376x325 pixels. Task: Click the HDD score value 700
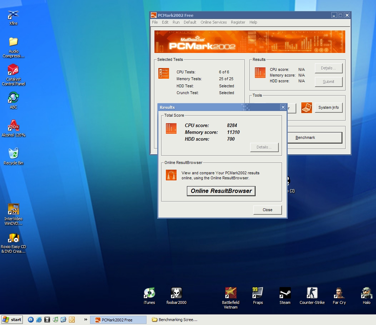231,139
